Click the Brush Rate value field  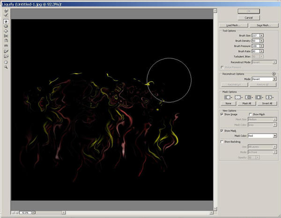[256, 51]
